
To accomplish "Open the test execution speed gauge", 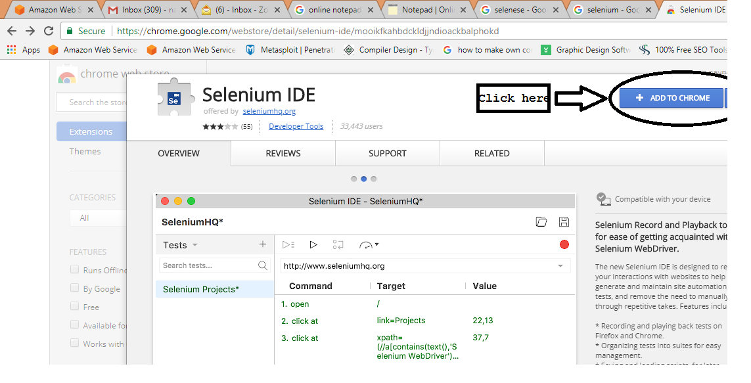I will point(369,244).
